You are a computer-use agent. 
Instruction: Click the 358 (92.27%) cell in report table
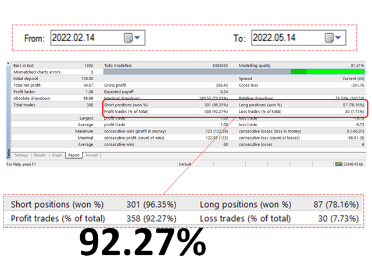tap(216, 112)
